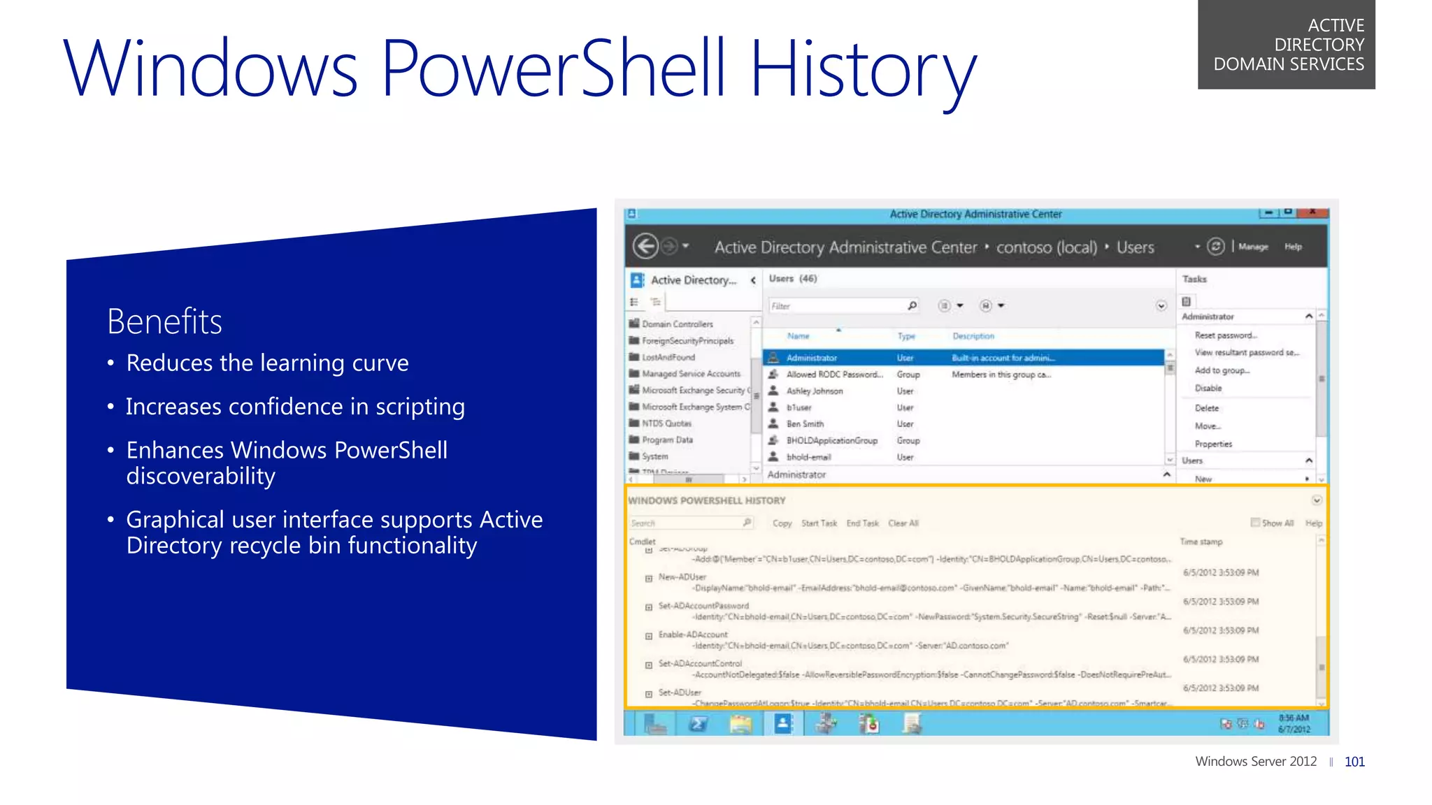Screen dimensions: 1432x805
Task: Collapse the Windows PowerShell History pane
Action: 1316,500
